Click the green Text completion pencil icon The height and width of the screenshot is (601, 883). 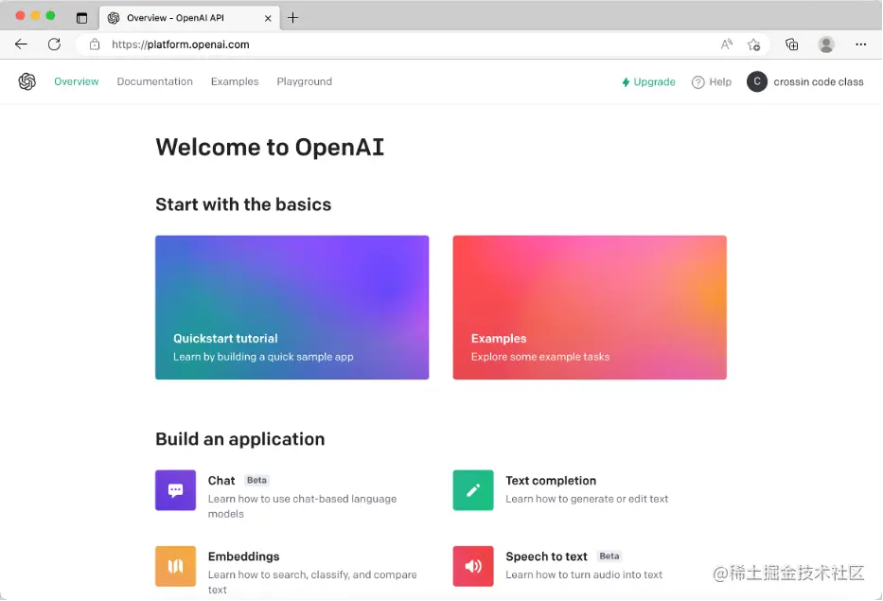pos(473,490)
